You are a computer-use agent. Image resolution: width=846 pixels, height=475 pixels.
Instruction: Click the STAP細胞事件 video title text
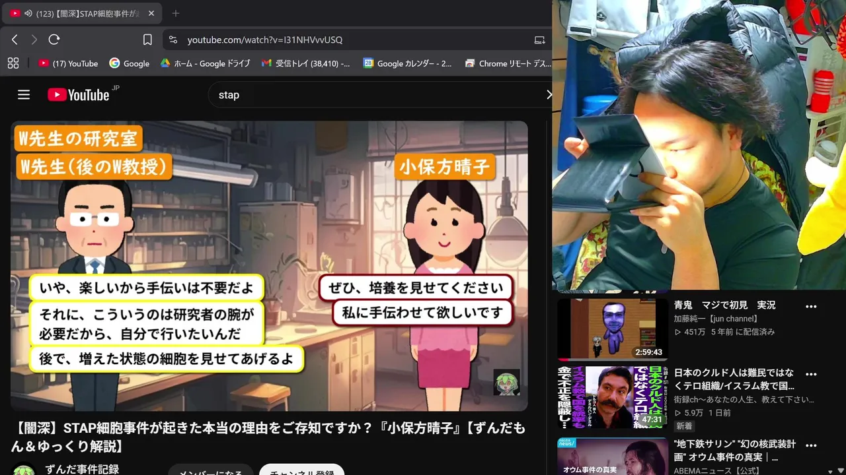pyautogui.click(x=269, y=437)
